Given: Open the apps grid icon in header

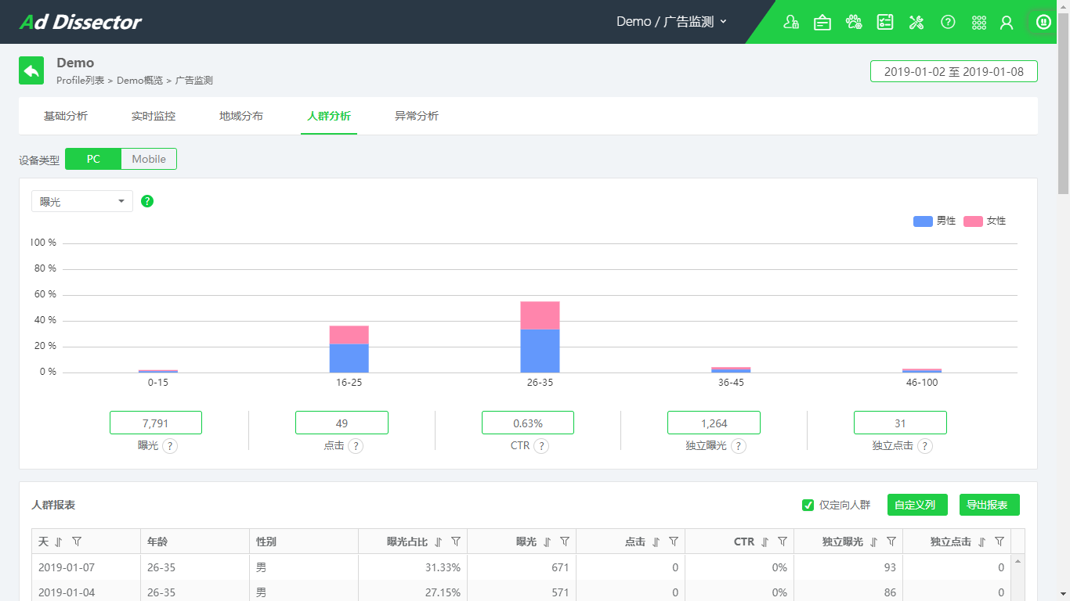Looking at the screenshot, I should click(978, 22).
